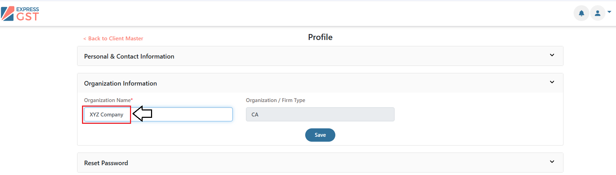The height and width of the screenshot is (175, 616).
Task: Expand the caret beside the user avatar
Action: [609, 12]
